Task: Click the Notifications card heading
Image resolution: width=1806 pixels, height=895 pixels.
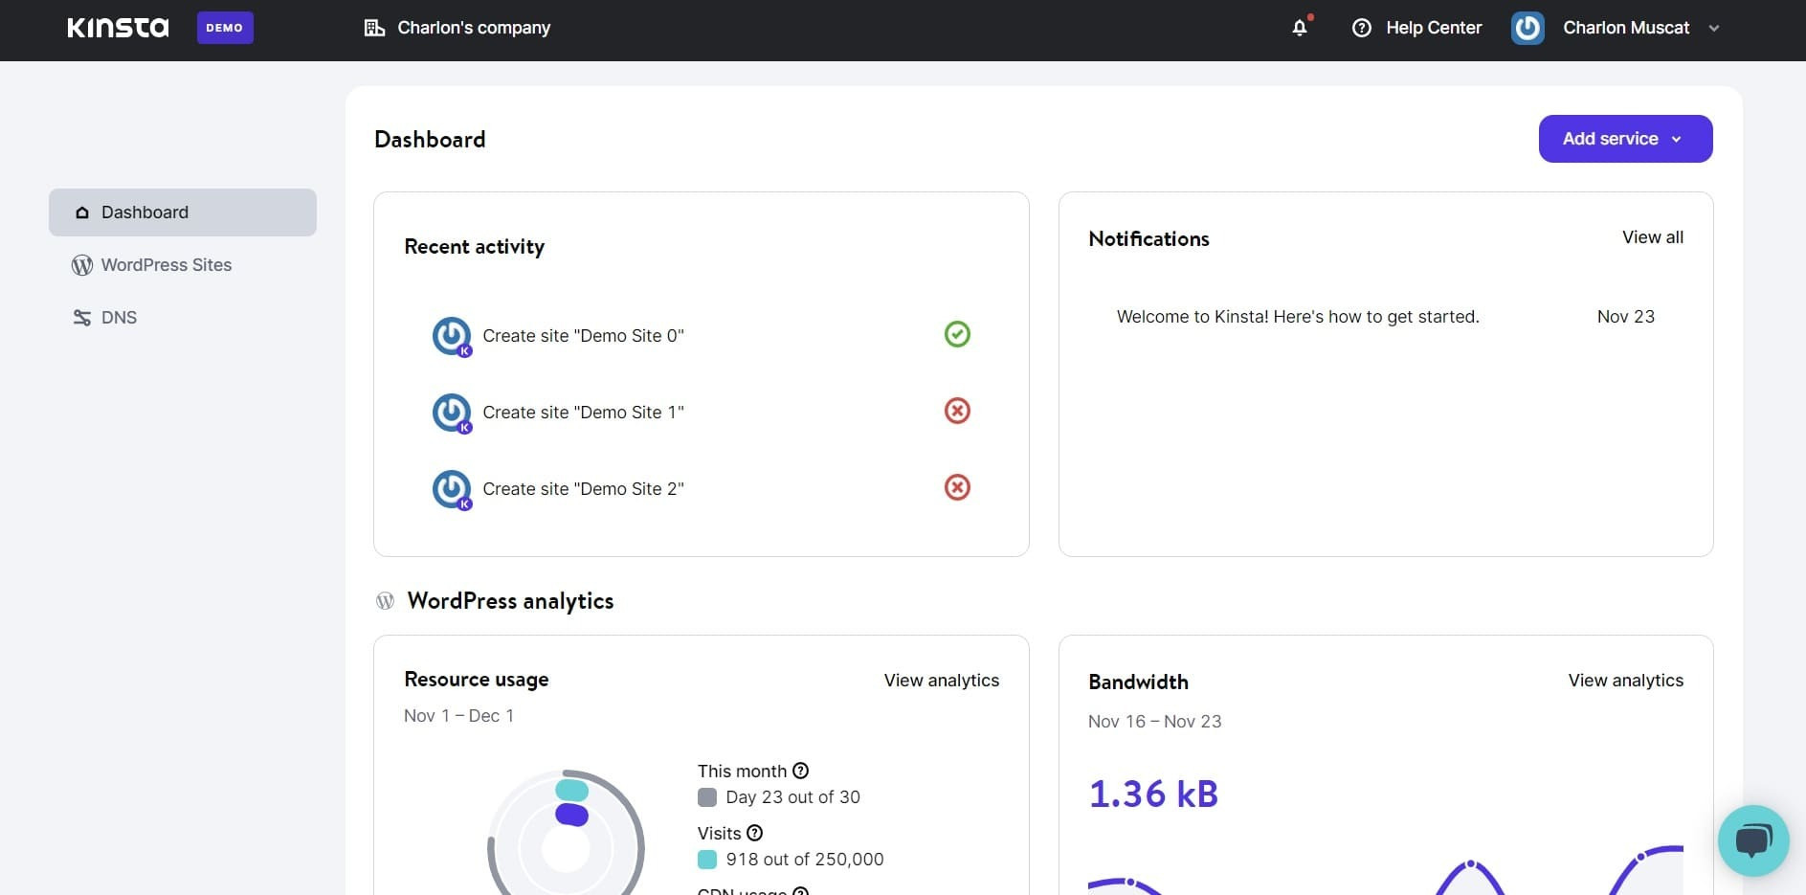Action: coord(1148,239)
